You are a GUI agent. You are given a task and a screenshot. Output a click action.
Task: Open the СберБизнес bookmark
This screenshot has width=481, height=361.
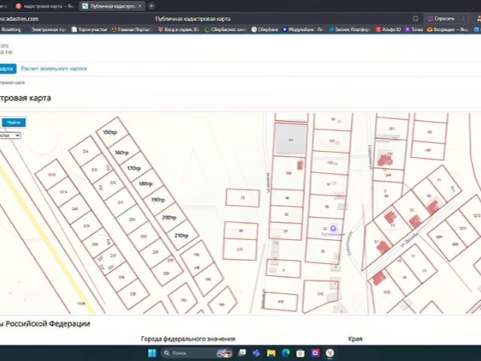(225, 29)
